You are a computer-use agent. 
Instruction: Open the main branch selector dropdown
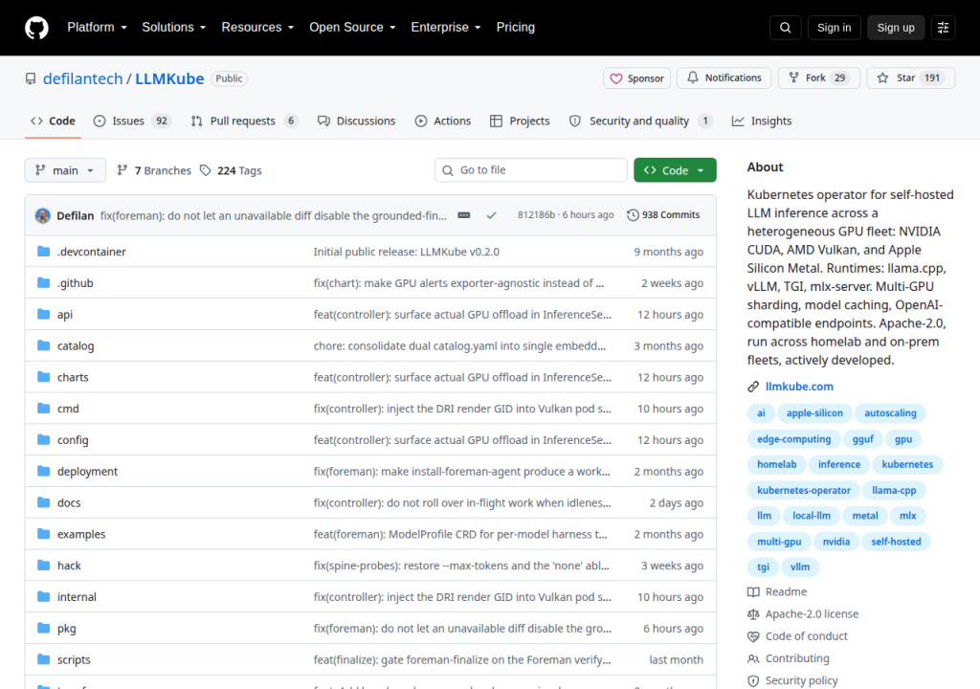point(65,170)
